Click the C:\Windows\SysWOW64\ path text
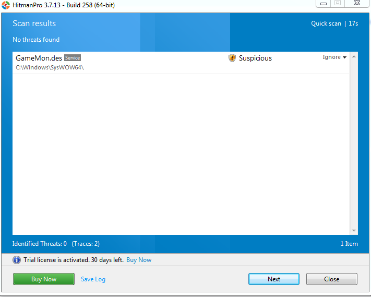 50,67
